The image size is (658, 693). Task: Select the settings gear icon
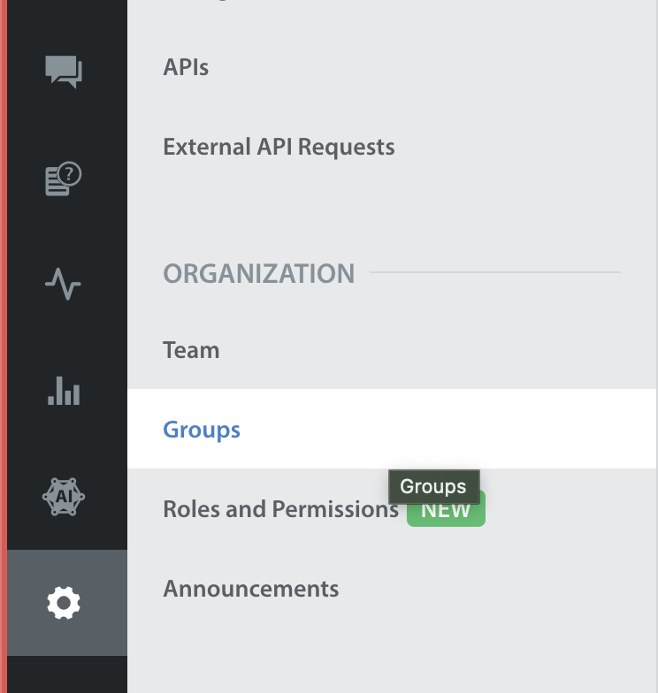coord(64,603)
